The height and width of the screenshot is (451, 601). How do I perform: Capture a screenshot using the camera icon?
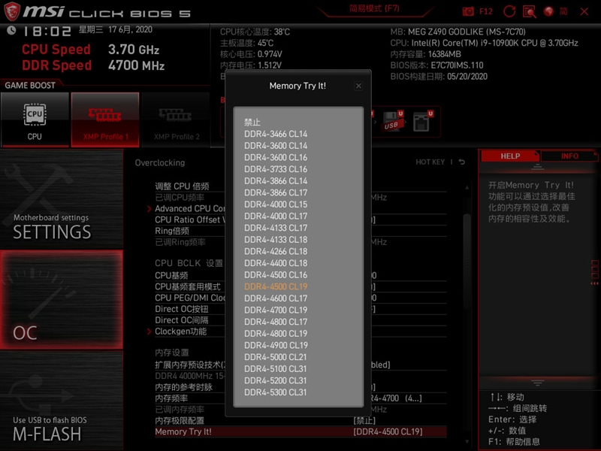pos(467,11)
